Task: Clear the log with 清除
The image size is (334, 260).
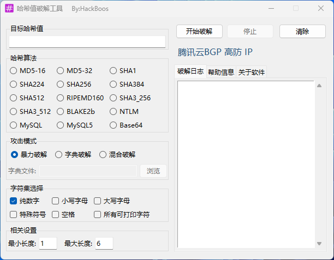Action: 302,32
